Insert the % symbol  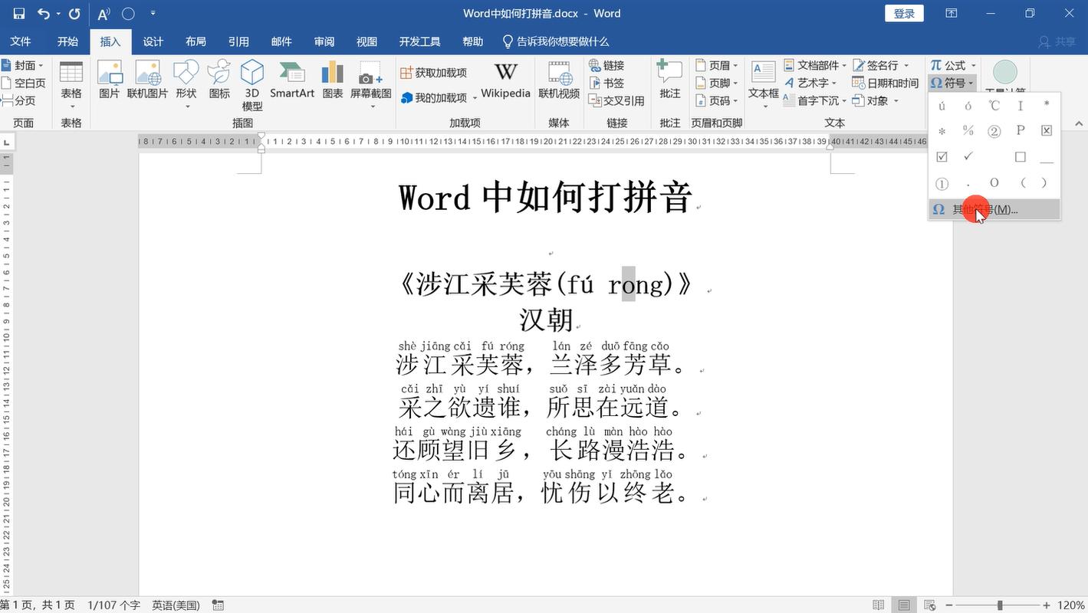click(x=968, y=131)
